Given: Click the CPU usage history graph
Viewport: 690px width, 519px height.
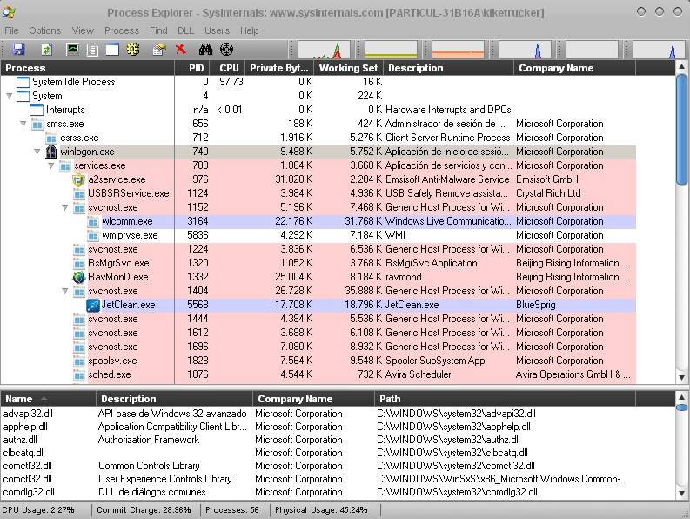Looking at the screenshot, I should (325, 50).
